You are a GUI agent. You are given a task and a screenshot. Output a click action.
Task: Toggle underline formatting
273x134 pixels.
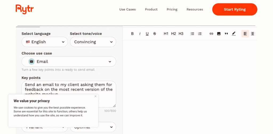147,34
